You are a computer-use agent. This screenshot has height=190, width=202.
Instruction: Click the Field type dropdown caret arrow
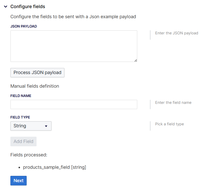46,126
